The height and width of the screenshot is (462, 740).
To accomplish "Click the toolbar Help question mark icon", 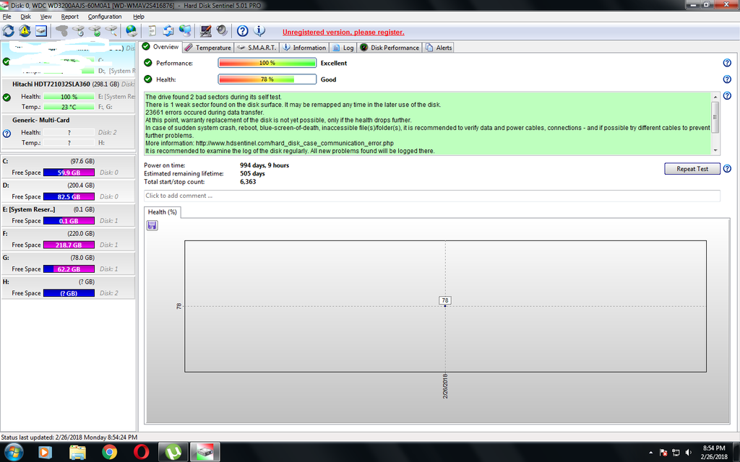I will [243, 31].
